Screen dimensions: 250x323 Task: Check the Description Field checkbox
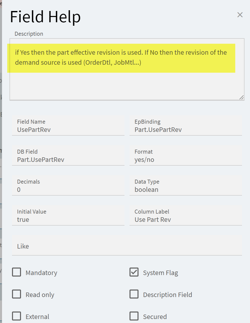point(134,294)
